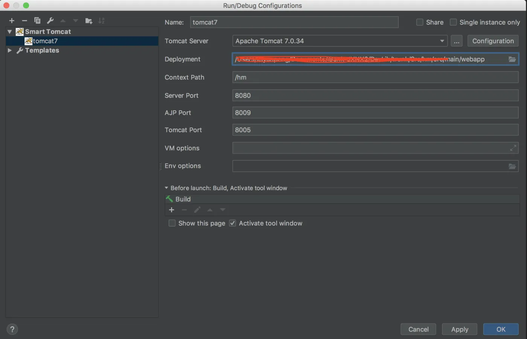527x339 pixels.
Task: Collapse the Smart Tomcat tree node
Action: tap(10, 32)
